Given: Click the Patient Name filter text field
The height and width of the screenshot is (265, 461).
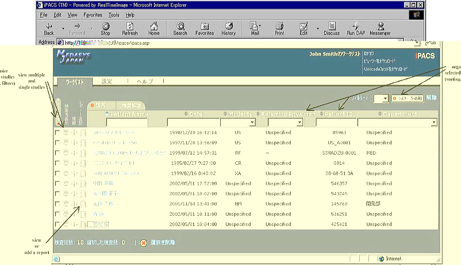Looking at the screenshot, I should point(127,123).
